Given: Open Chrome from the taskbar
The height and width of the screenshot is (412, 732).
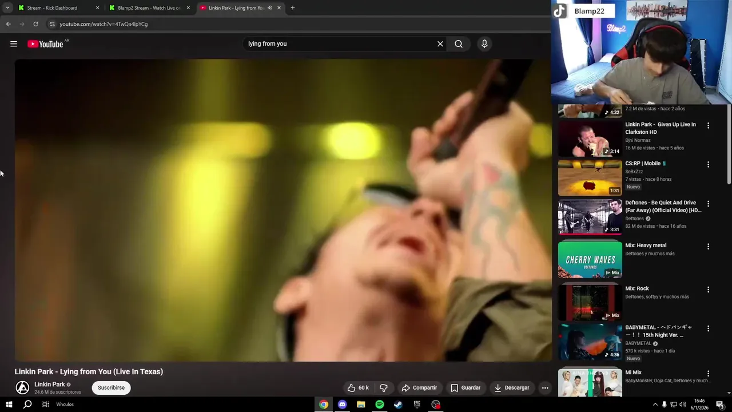Looking at the screenshot, I should [x=324, y=405].
